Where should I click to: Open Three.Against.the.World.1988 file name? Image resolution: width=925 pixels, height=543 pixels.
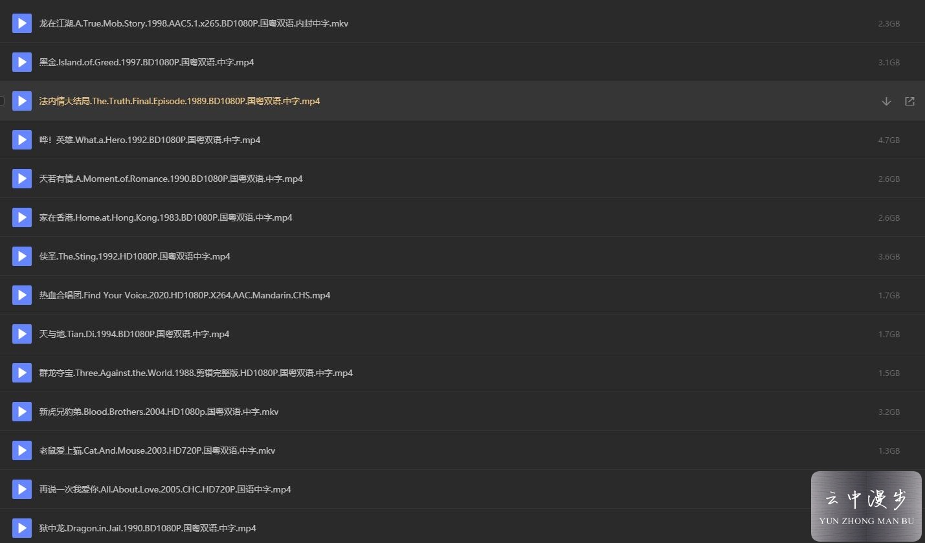tap(195, 373)
